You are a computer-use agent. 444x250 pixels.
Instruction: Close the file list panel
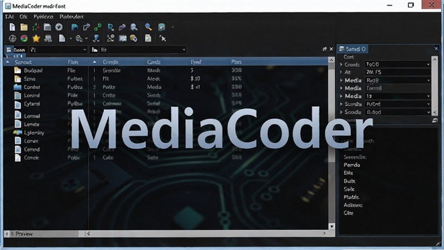click(331, 49)
